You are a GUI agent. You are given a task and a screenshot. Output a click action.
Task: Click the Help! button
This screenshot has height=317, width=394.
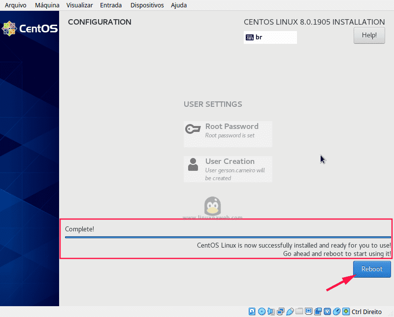(369, 35)
